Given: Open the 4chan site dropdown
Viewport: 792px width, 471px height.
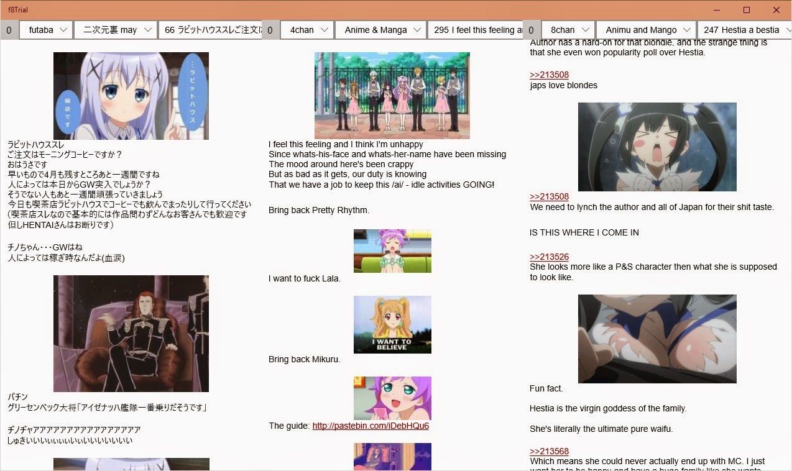Looking at the screenshot, I should tap(306, 30).
